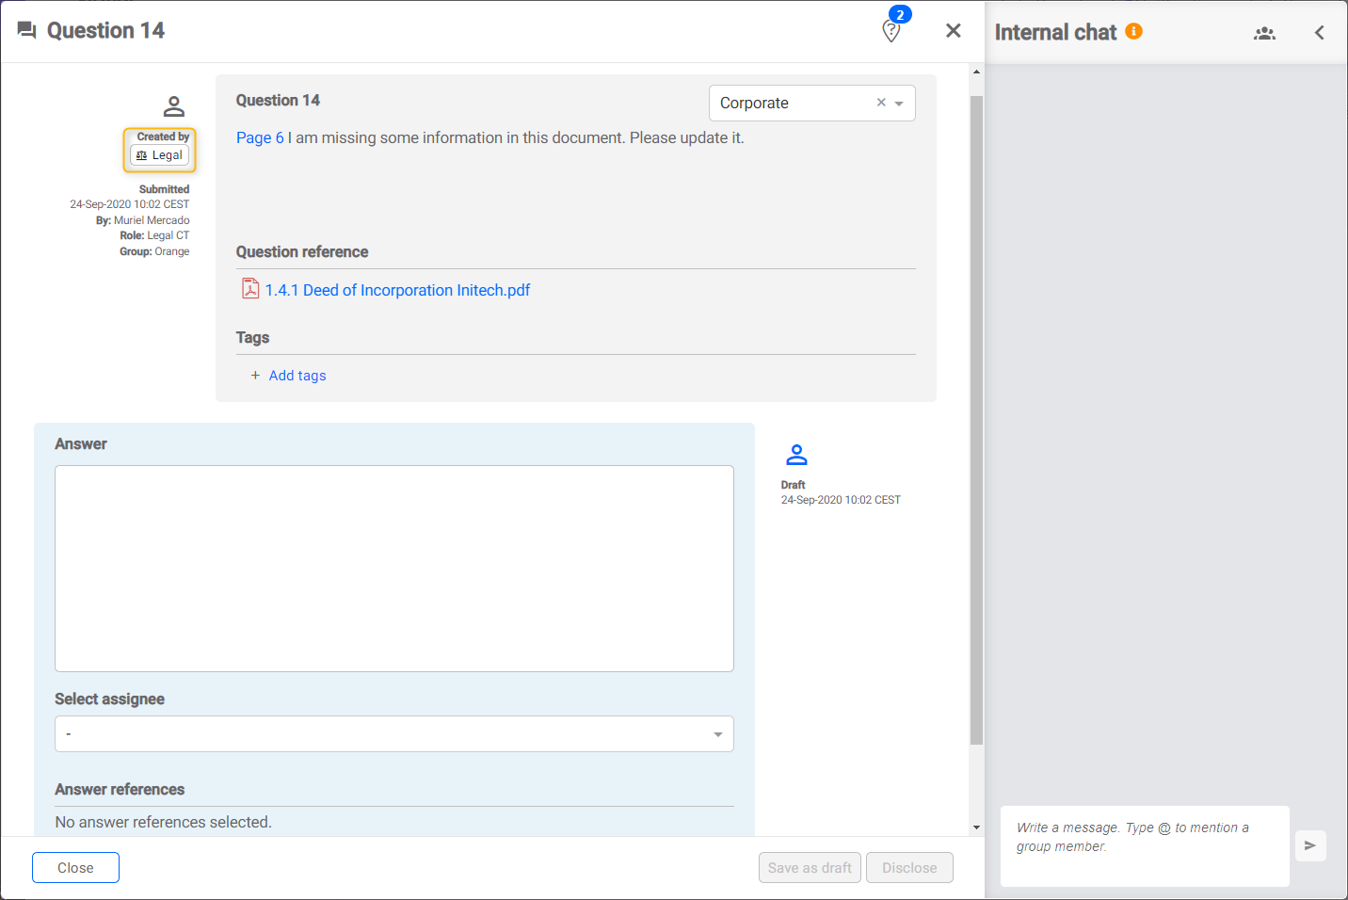Image resolution: width=1348 pixels, height=900 pixels.
Task: Click the blue answer author icon
Action: [796, 455]
